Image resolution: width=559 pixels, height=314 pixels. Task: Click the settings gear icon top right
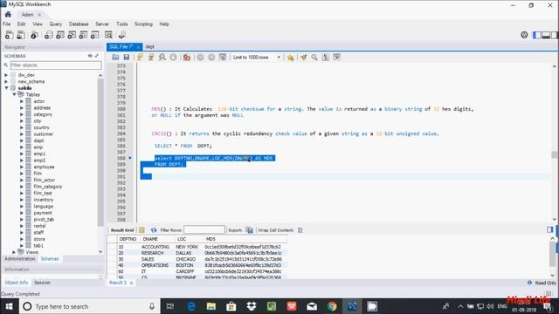(x=524, y=35)
